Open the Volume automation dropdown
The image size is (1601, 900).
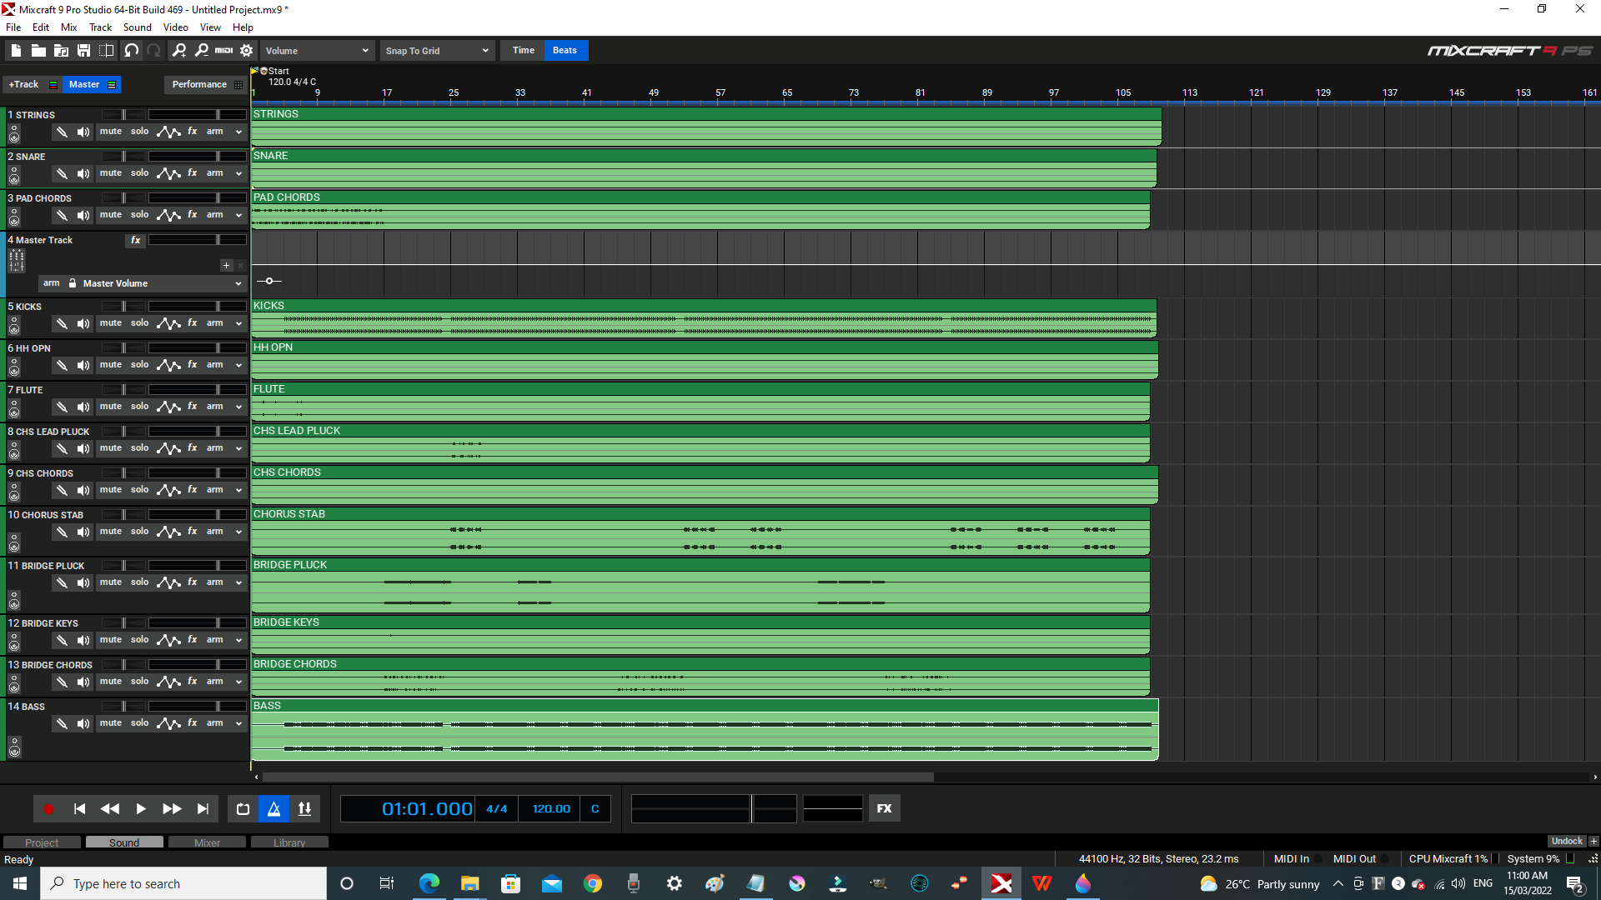(317, 51)
